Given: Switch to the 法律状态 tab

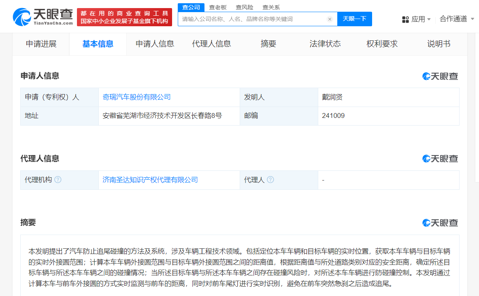Looking at the screenshot, I should [325, 44].
